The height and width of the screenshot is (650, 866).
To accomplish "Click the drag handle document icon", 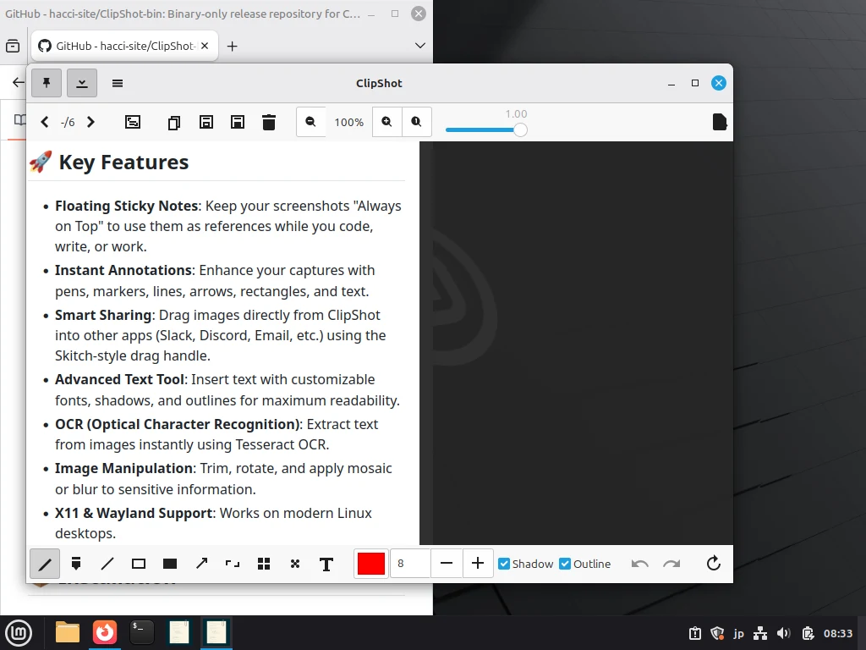I will pos(719,122).
